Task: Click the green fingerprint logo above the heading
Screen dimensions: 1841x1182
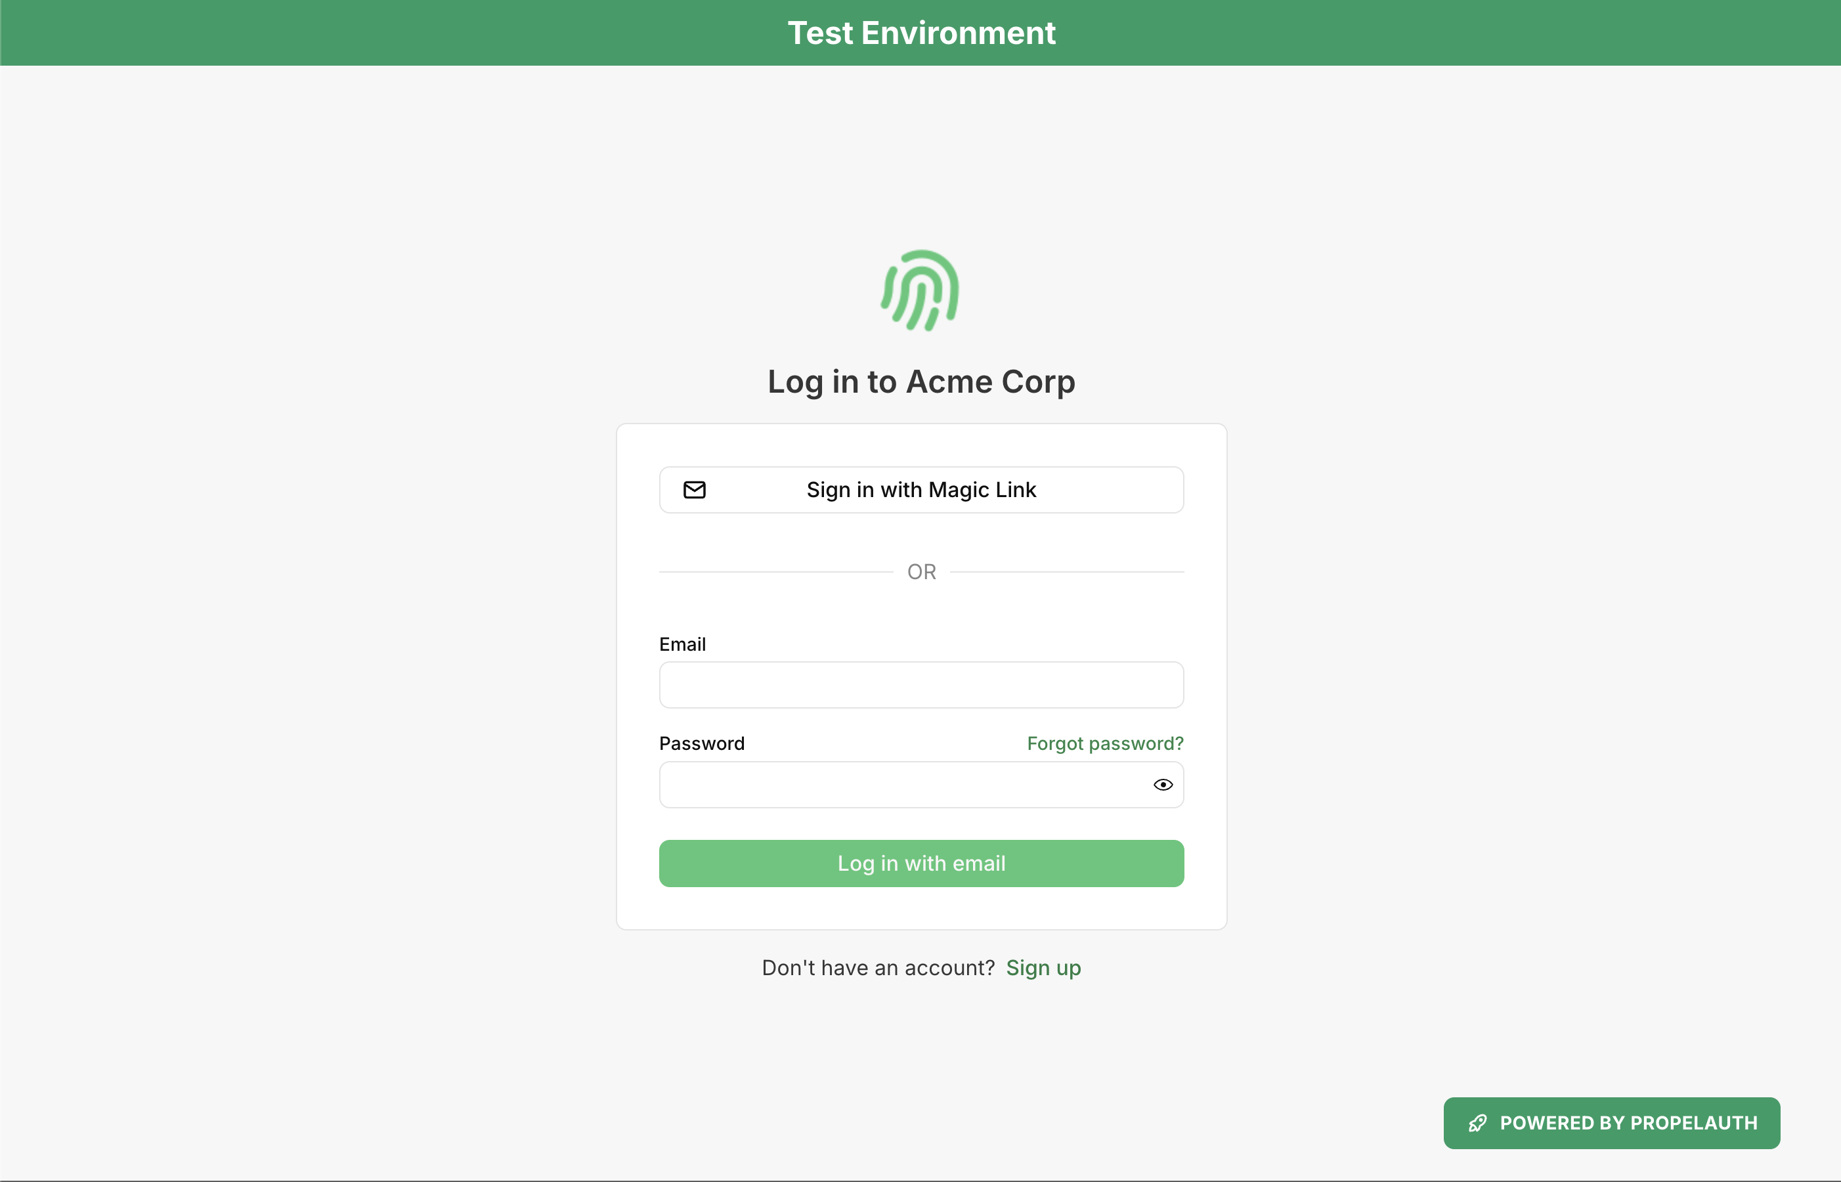Action: [x=921, y=290]
